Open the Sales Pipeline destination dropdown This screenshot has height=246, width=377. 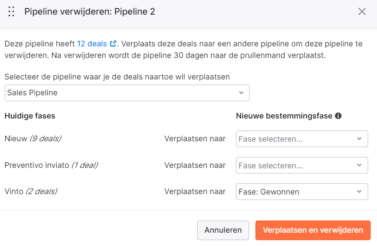(x=127, y=93)
